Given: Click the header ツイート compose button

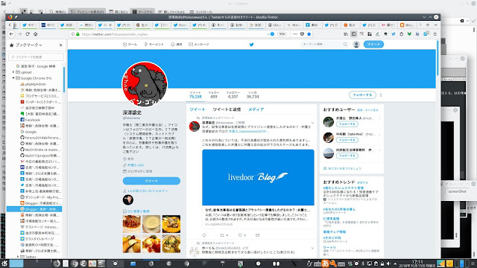Looking at the screenshot, I should [373, 45].
